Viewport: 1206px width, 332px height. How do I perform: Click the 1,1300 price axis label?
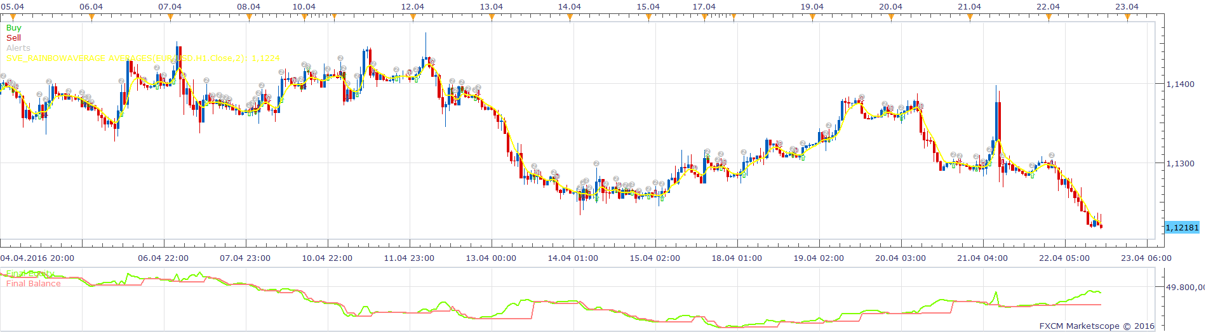1180,163
